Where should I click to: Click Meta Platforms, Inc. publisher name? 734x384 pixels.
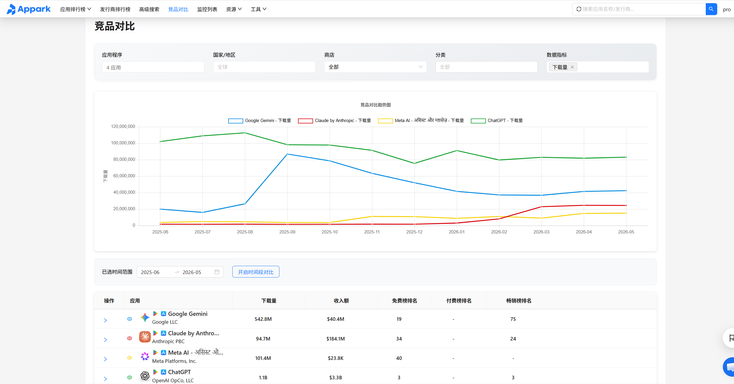(x=174, y=361)
